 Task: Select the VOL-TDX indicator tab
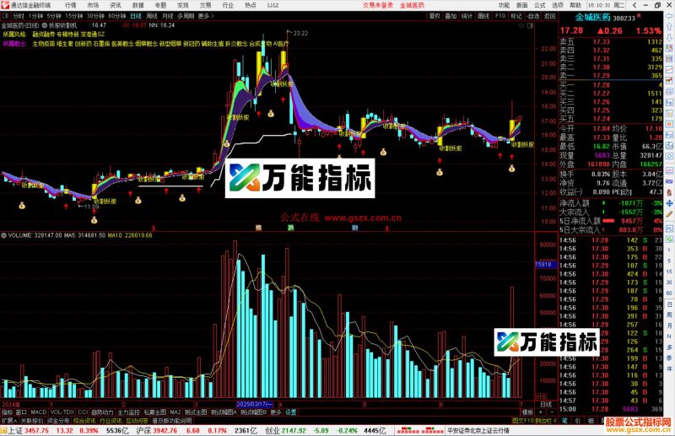(62, 412)
